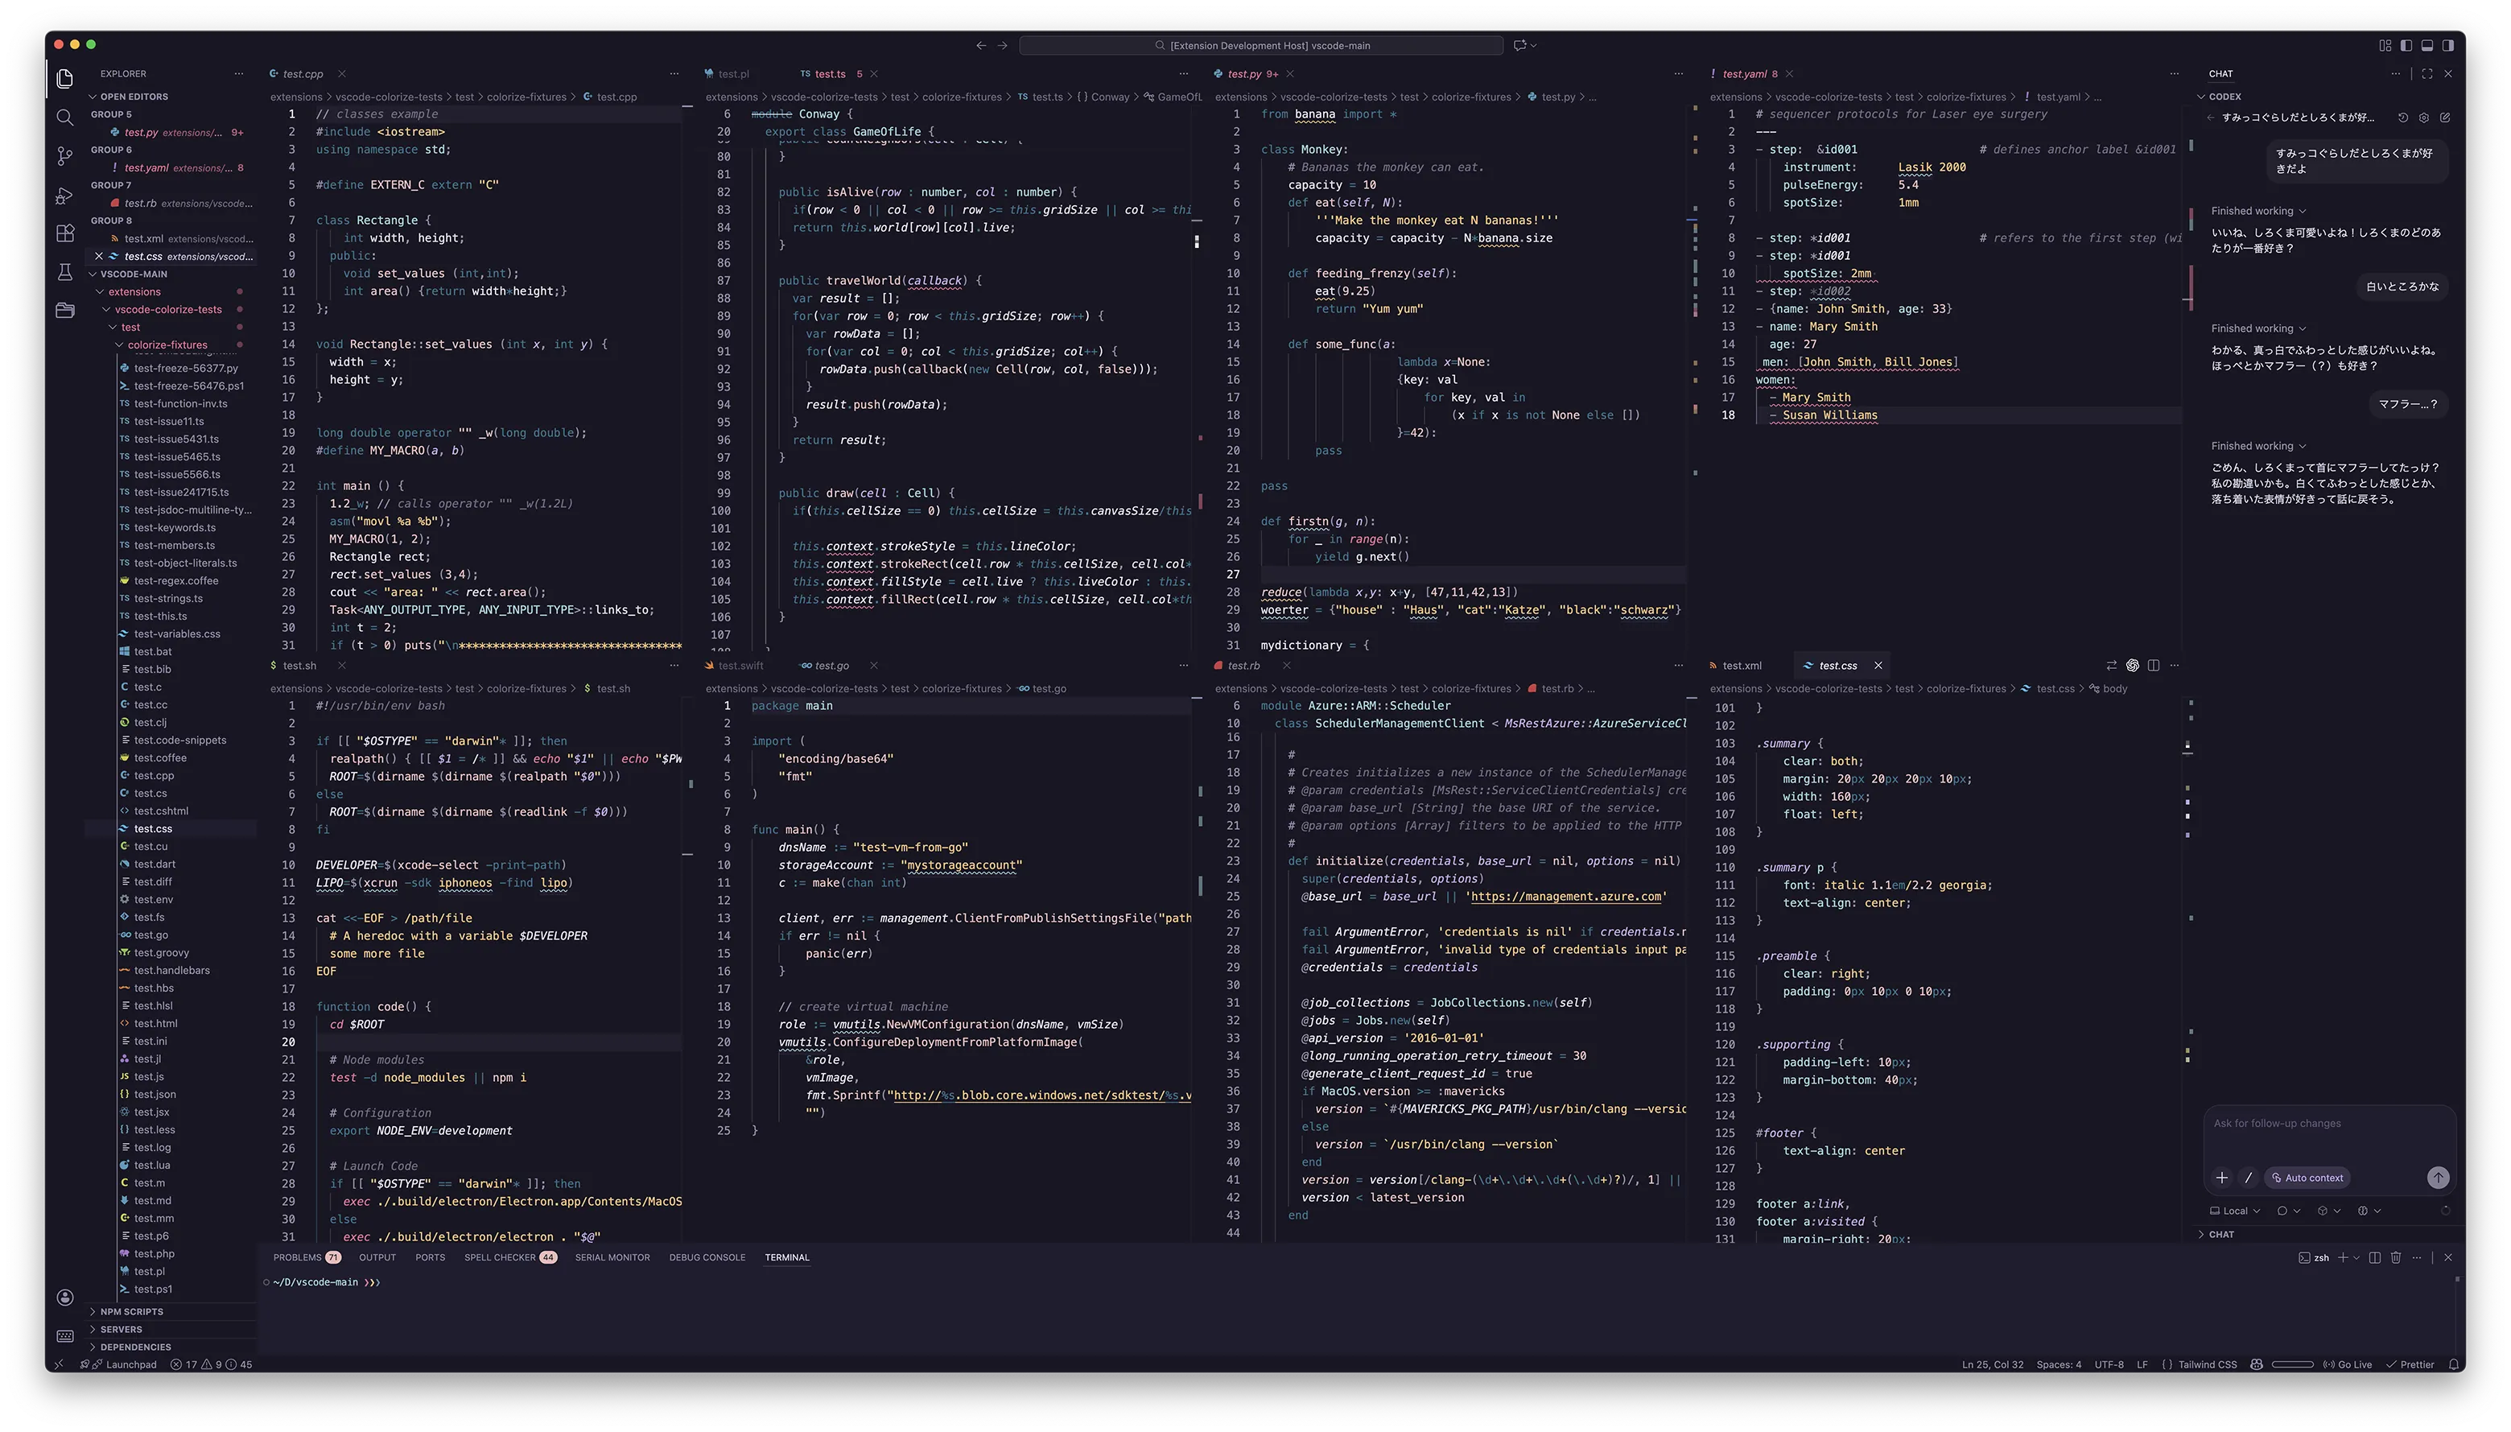Switch to the test.xml editor tab

(1741, 666)
